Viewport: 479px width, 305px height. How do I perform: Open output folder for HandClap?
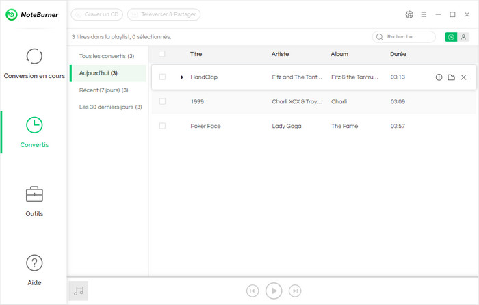point(451,77)
